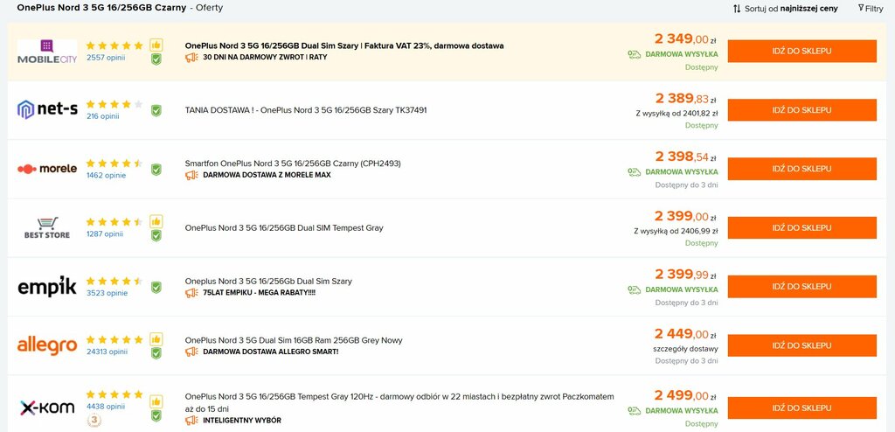
Task: Open the sort by lowest price dropdown
Action: pos(786,9)
